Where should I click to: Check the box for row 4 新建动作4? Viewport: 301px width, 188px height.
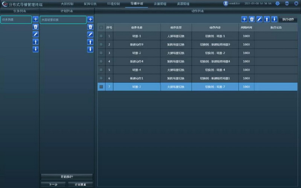[x=101, y=61]
